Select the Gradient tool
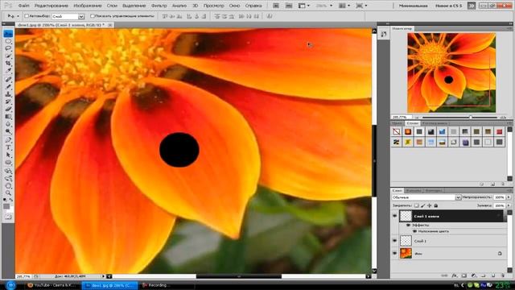 (x=8, y=116)
